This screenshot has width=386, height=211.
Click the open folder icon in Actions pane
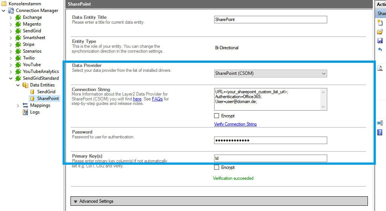point(380,32)
